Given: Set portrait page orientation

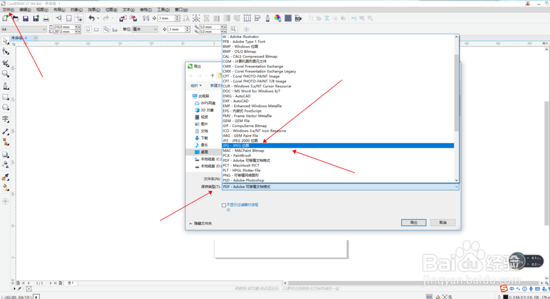Looking at the screenshot, I should (x=88, y=30).
